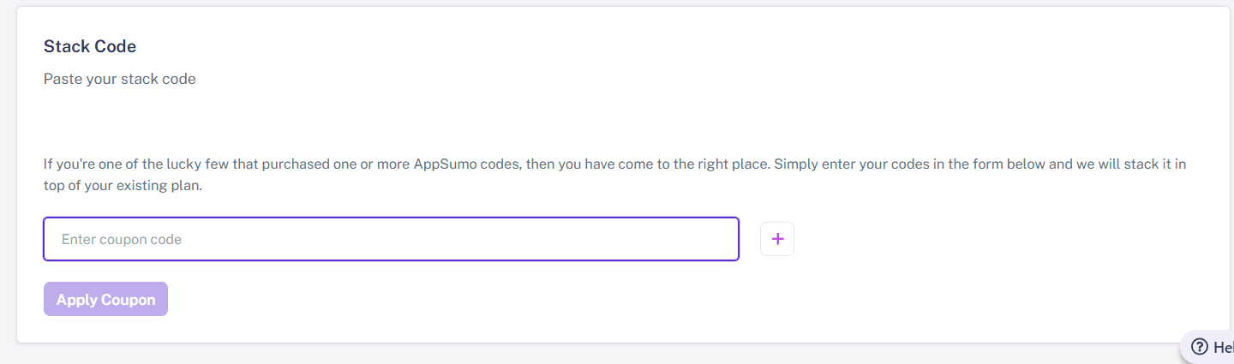Click the Stack Code heading

pos(90,46)
